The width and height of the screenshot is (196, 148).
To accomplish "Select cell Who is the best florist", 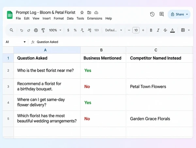I will click(x=47, y=70).
